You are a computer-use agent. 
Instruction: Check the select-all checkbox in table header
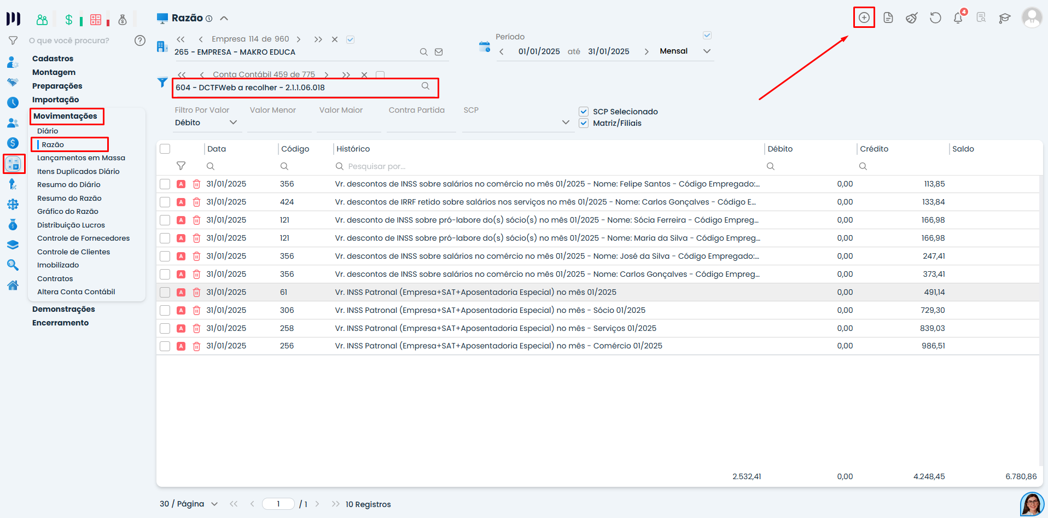tap(165, 149)
